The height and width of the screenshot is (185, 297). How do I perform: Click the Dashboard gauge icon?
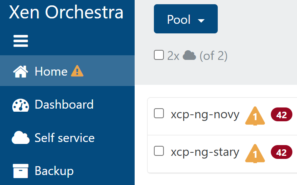coord(21,105)
